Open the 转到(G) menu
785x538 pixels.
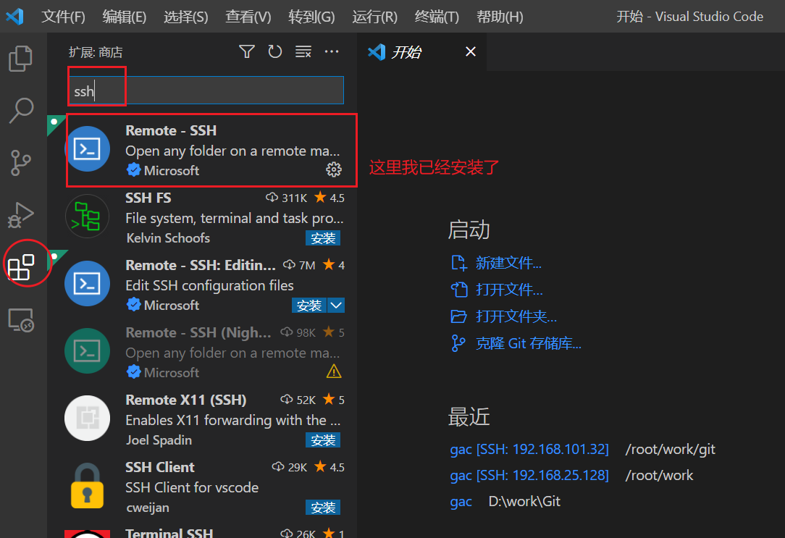coord(311,17)
